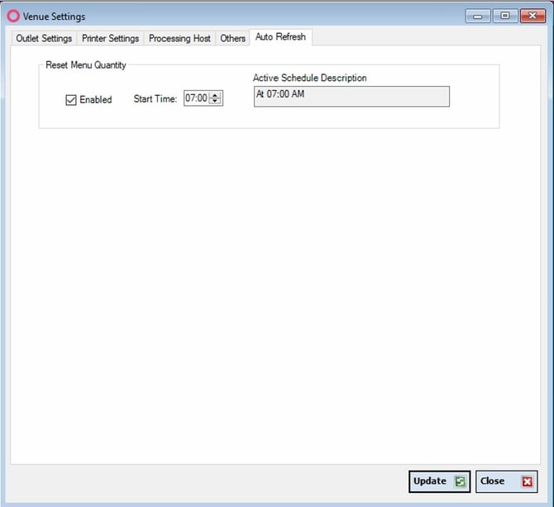Maximize the Venue Settings window
Screen dimensions: 554x507
505,17
